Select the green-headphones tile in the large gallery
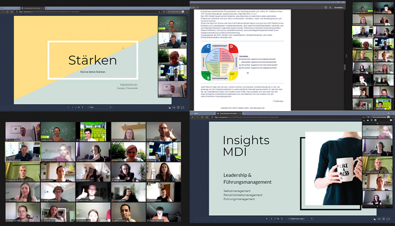Screen dimensions: 395x226 click(93, 152)
